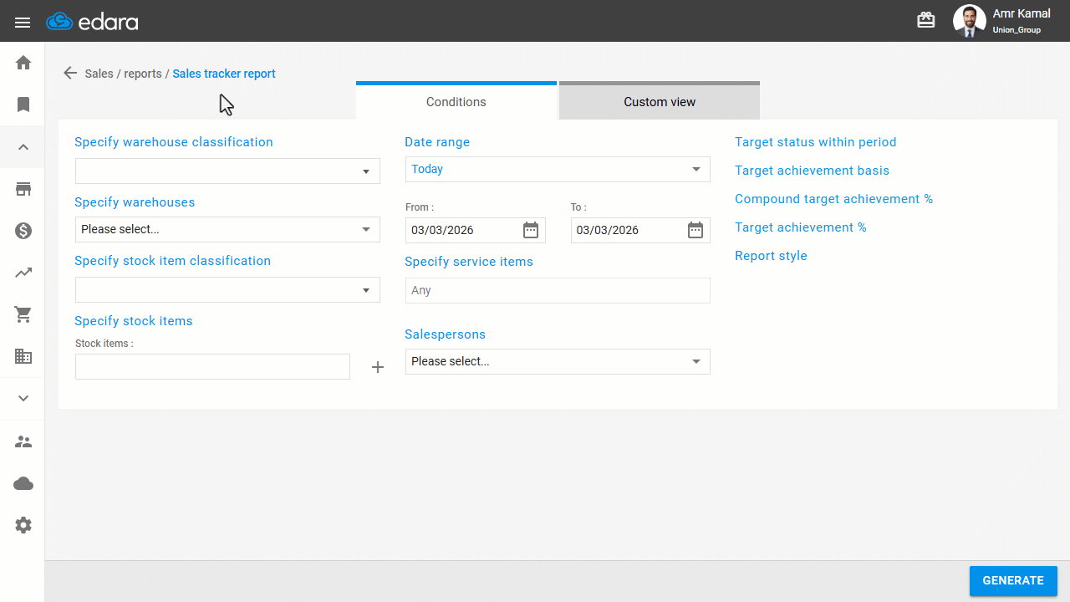
Task: Go to Home in the sidebar
Action: 23,63
